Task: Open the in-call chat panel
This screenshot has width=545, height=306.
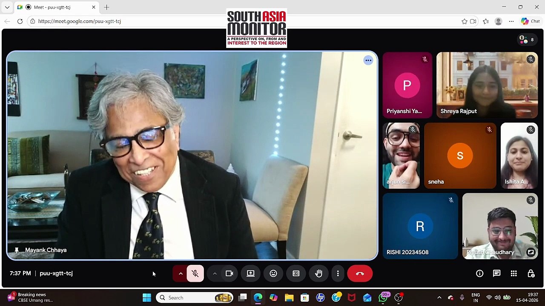Action: coord(497,274)
